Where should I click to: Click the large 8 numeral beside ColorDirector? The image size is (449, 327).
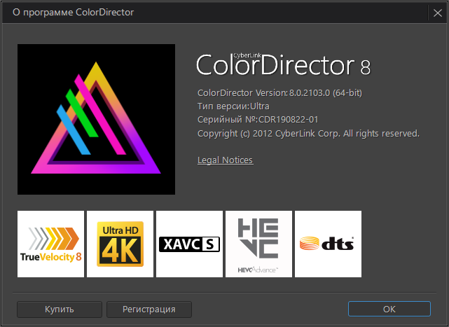click(365, 67)
